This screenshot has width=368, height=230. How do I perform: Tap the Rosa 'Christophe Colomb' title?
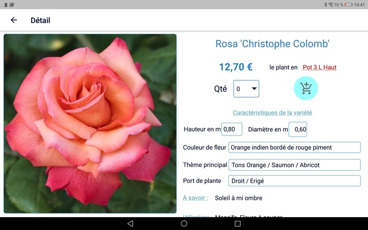(272, 44)
